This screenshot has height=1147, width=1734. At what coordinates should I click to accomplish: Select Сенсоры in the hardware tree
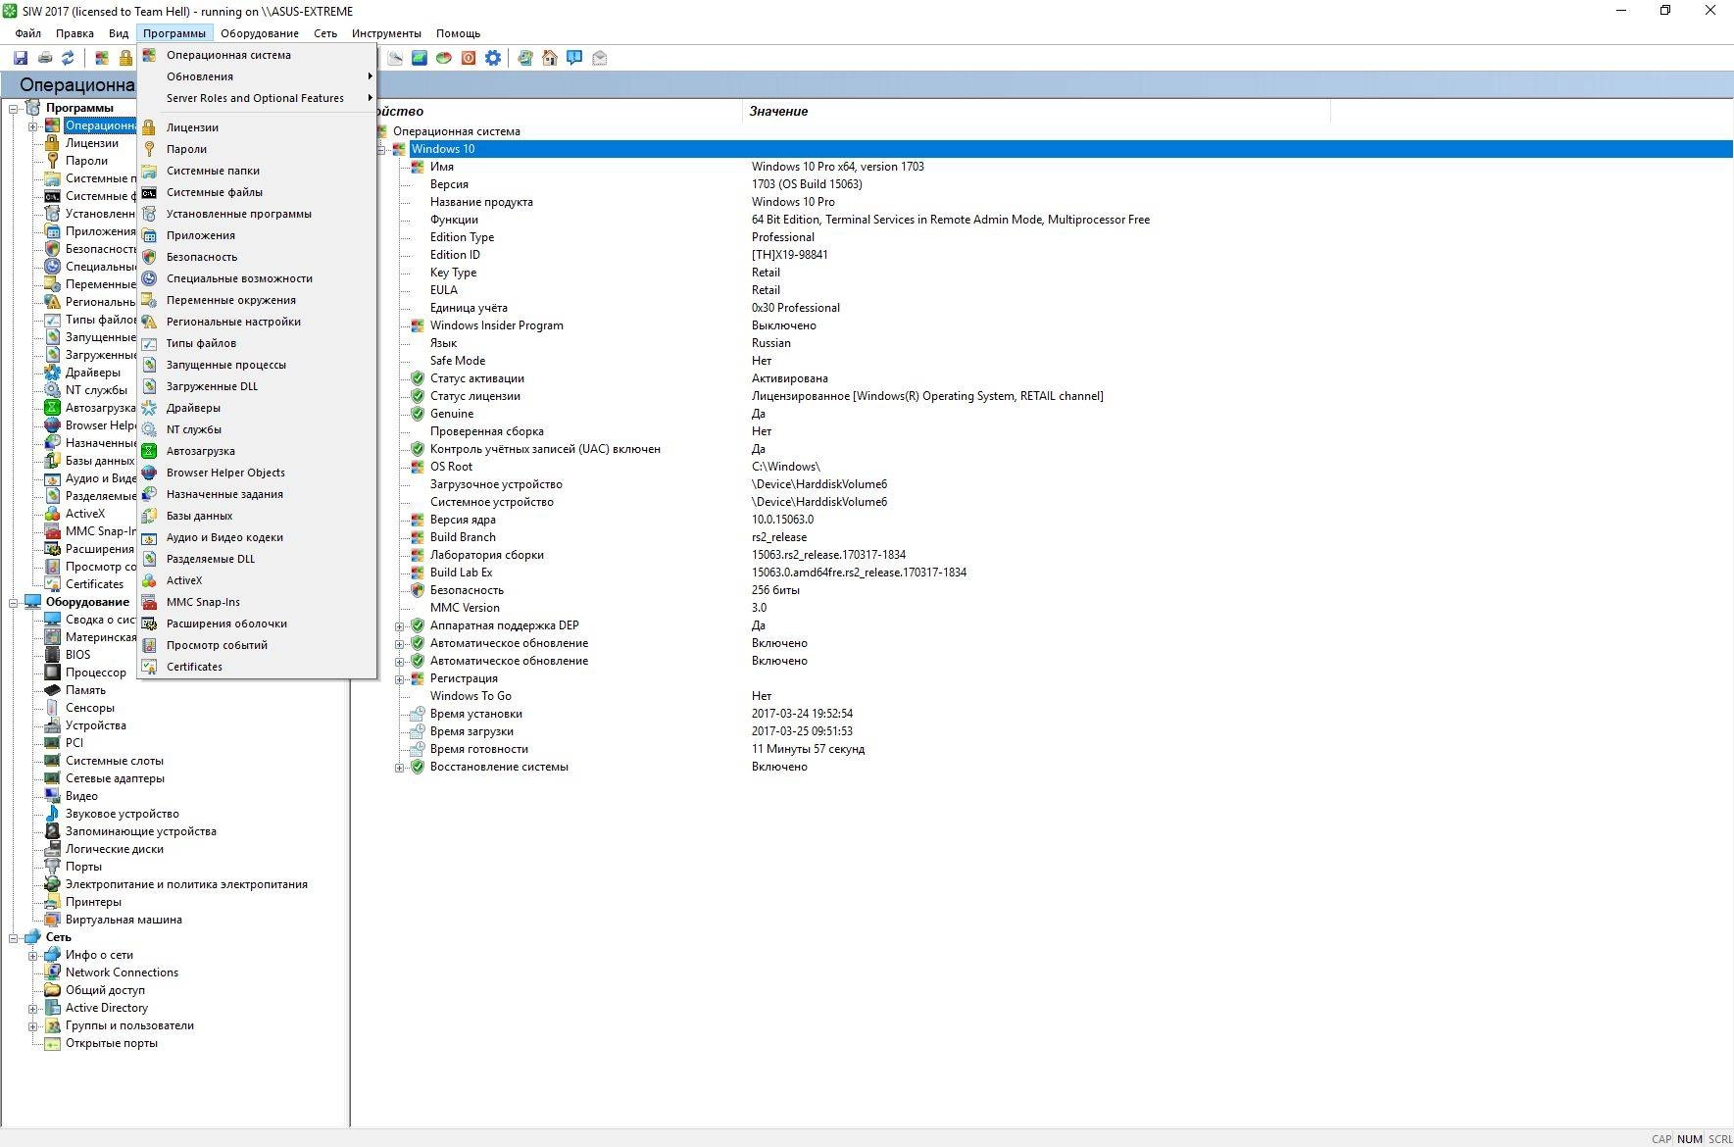click(90, 708)
